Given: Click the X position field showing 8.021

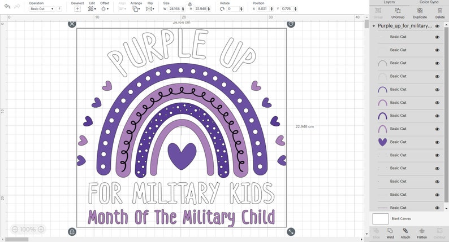Looking at the screenshot, I should pos(264,9).
